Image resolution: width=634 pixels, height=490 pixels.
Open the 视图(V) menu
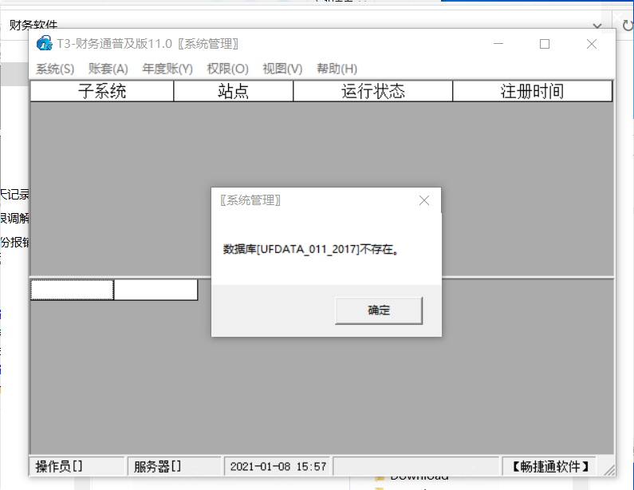coord(282,69)
